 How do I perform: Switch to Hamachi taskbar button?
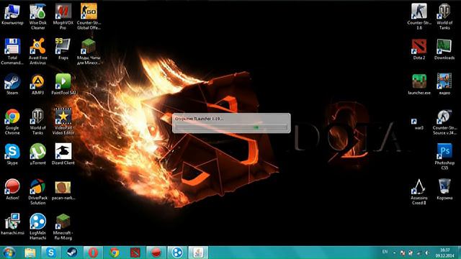177,253
